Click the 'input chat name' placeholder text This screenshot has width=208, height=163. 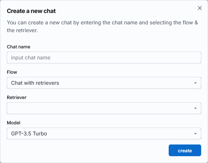[31, 58]
